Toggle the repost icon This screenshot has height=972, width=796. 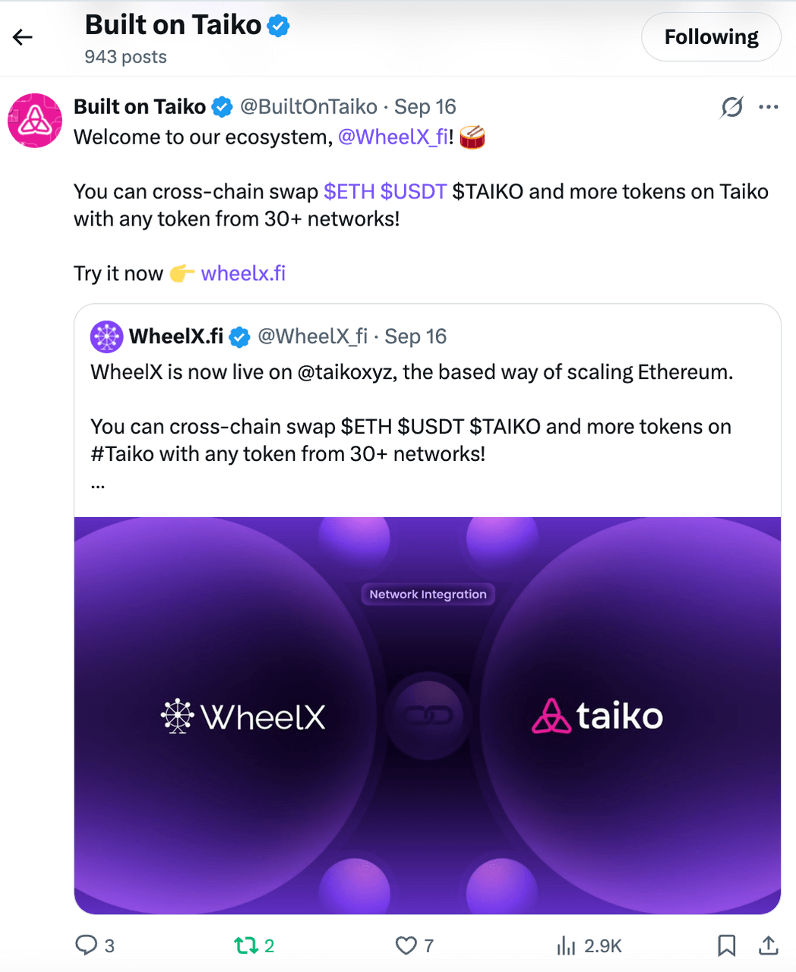(x=246, y=945)
